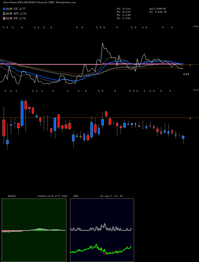Screen dimensions: 199x262
Task: Click the blue DOW ST legend swatch
Action: coord(4,9)
